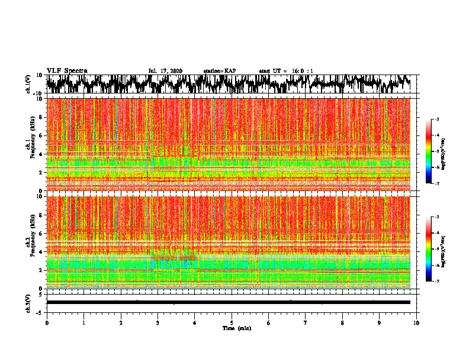Click the ch.1 colorbar "-3" top label
Viewport: 469px width, 362px height.
pos(437,119)
